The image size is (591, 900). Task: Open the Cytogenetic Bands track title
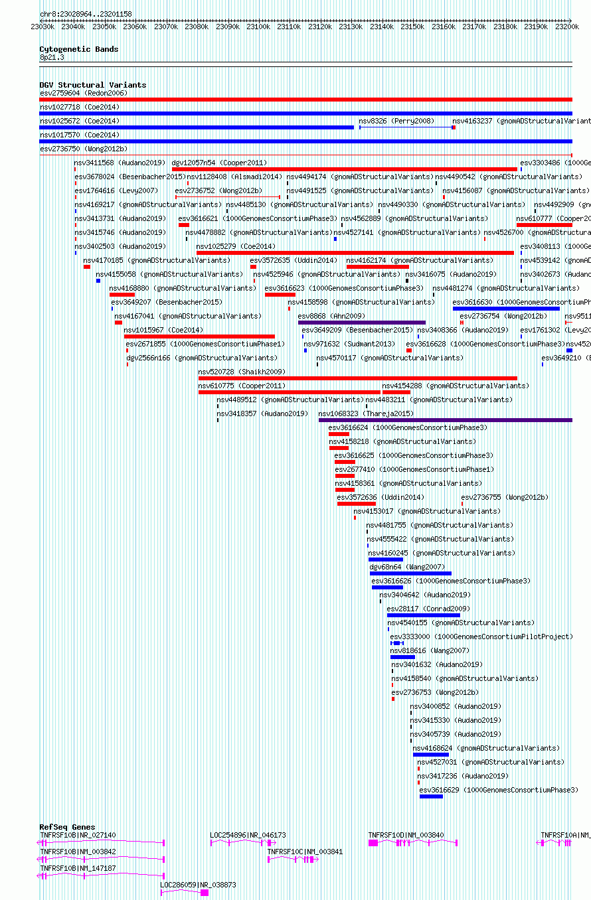click(x=79, y=49)
